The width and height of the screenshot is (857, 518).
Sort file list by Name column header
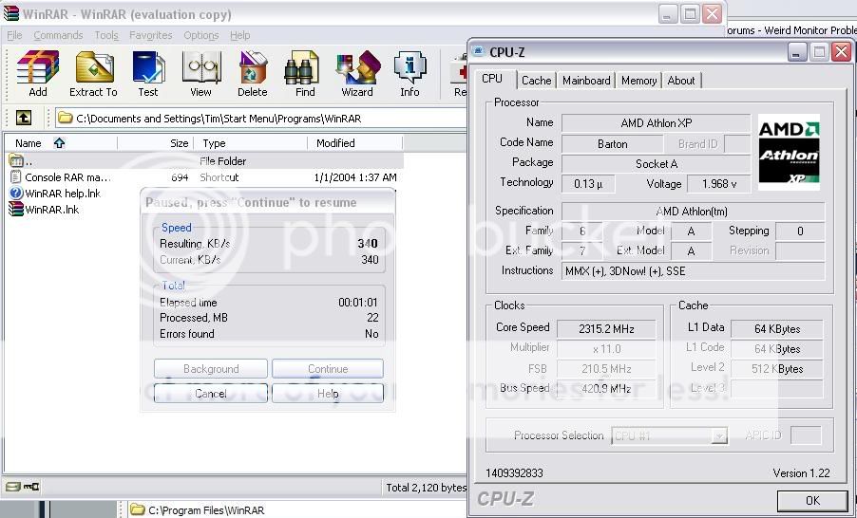29,143
